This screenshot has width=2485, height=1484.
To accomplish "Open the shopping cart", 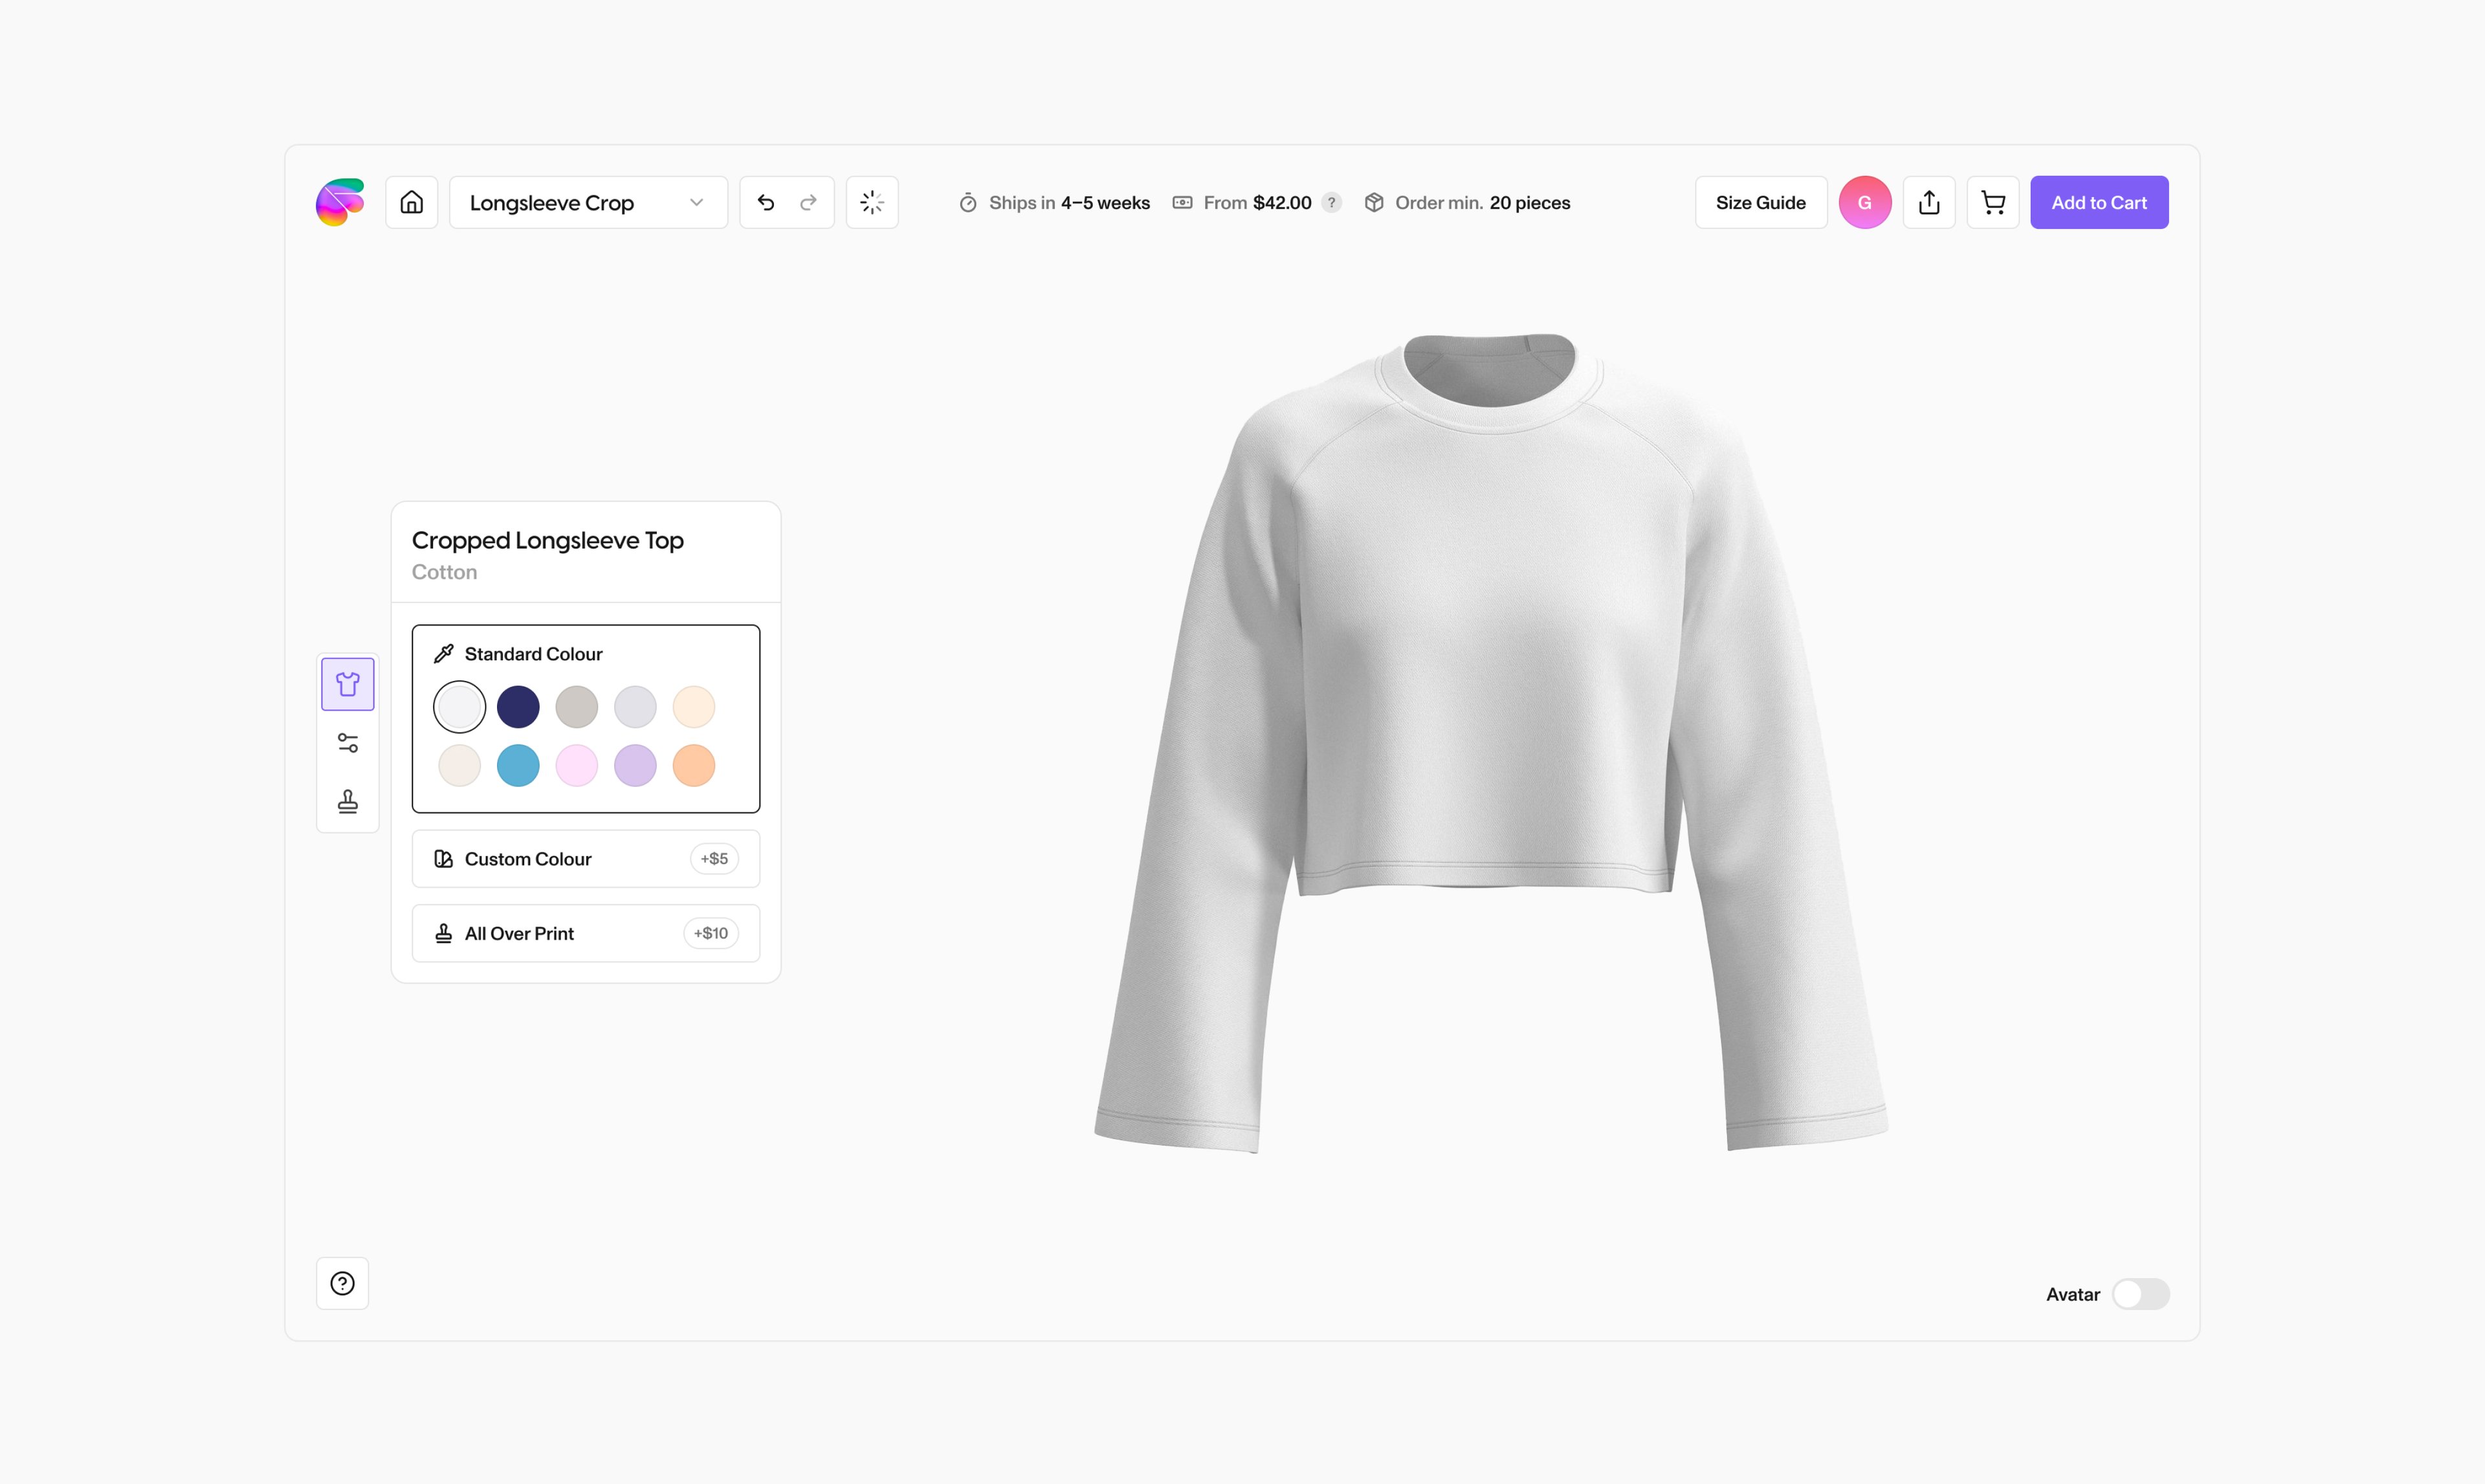I will tap(1992, 202).
